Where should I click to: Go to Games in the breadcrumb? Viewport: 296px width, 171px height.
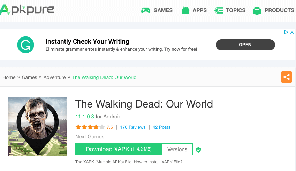(x=29, y=77)
